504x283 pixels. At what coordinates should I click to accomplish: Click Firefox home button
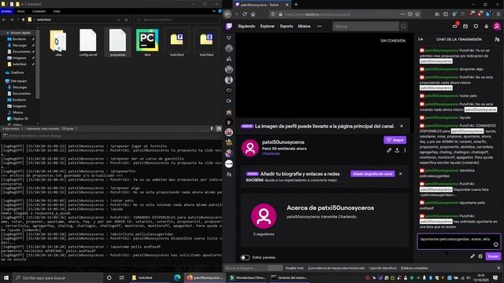click(253, 14)
